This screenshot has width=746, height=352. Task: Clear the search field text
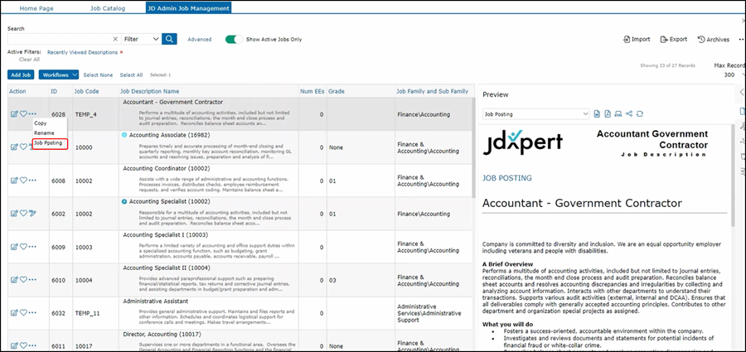(114, 39)
